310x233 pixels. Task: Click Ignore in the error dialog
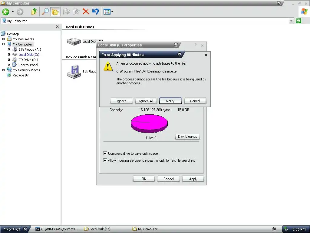[121, 101]
